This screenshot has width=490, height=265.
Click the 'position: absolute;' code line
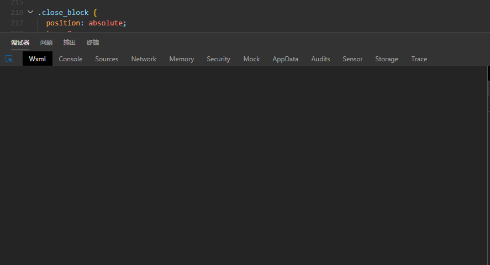pos(86,23)
